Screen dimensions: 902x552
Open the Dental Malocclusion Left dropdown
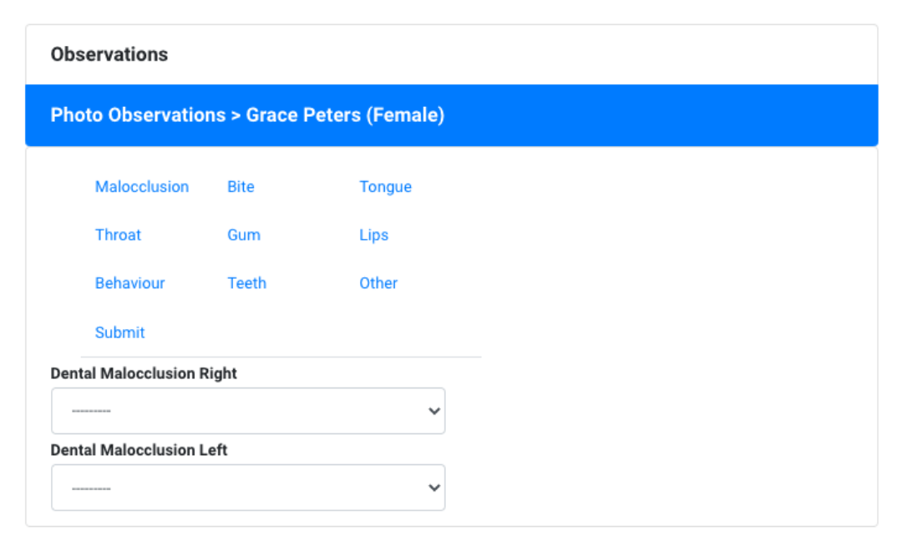pyautogui.click(x=247, y=488)
